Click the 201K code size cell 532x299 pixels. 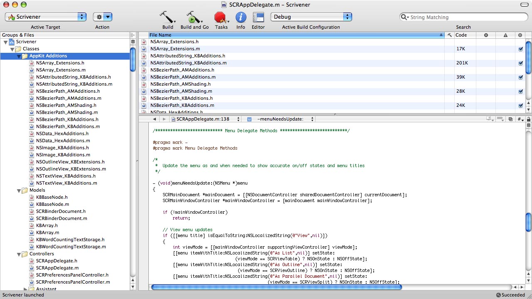(x=462, y=63)
